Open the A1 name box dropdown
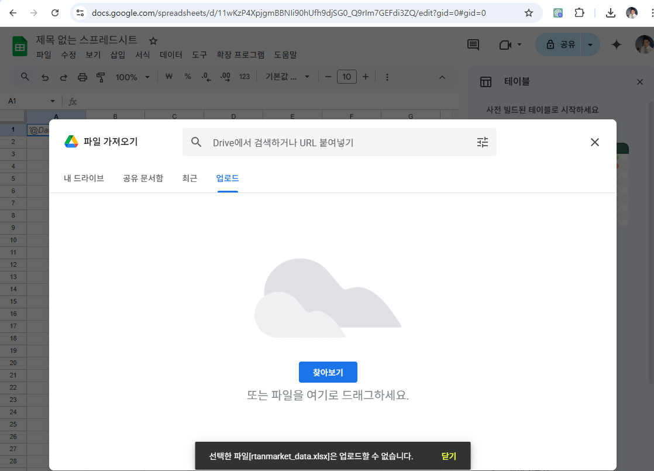654x471 pixels. point(52,101)
